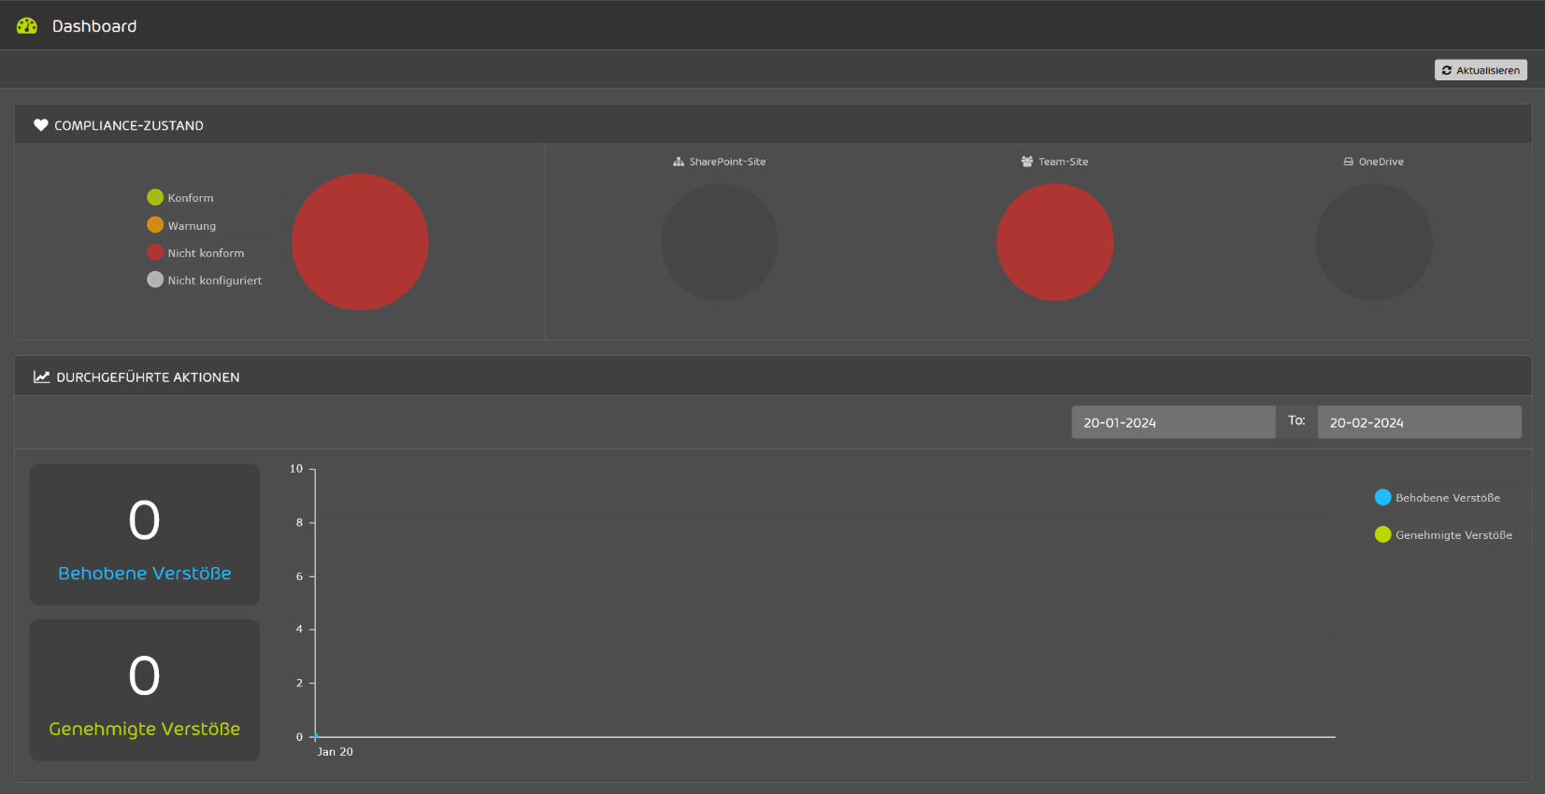Click the y-axis value 8

300,522
